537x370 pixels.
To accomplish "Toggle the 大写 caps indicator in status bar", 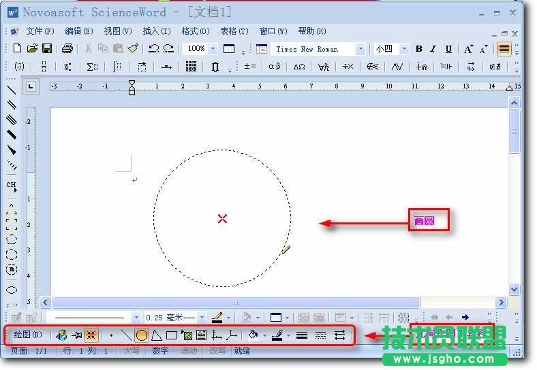I will [x=131, y=350].
